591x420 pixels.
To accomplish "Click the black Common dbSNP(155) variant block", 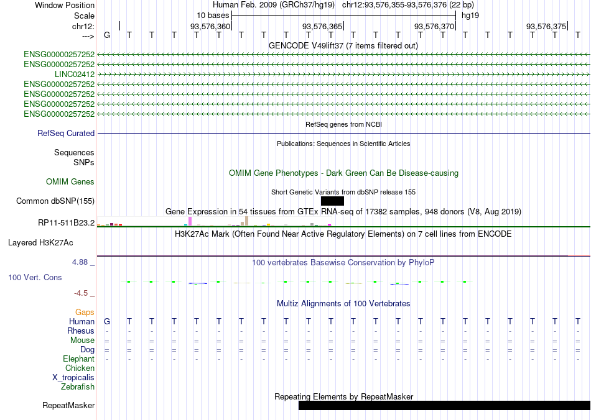I will [x=332, y=201].
